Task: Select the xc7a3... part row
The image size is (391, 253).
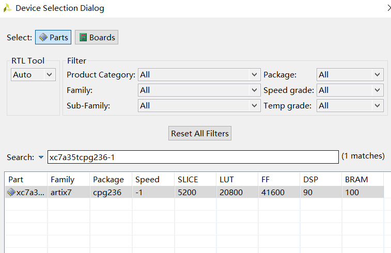Action: tap(194, 192)
